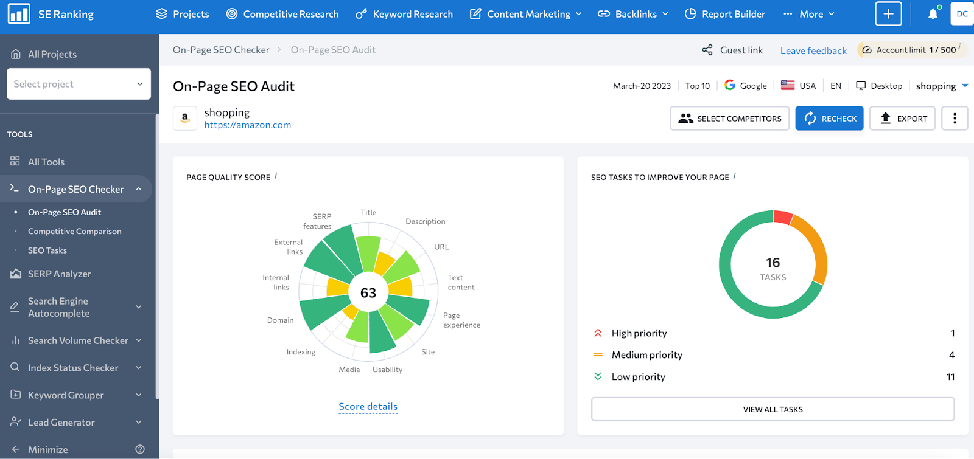Click the red segment of tasks donut
Viewport: 974px width, 459px height.
782,216
